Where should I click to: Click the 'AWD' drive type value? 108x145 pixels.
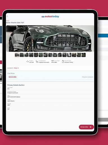56,62
